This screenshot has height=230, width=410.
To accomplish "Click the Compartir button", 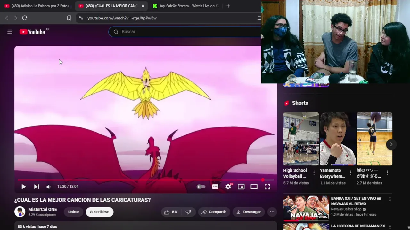I will tap(214, 212).
